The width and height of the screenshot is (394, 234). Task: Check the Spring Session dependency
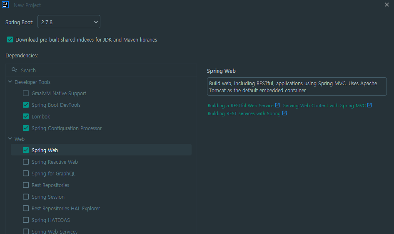pyautogui.click(x=26, y=197)
